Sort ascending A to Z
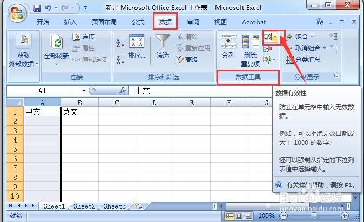 pos(120,43)
